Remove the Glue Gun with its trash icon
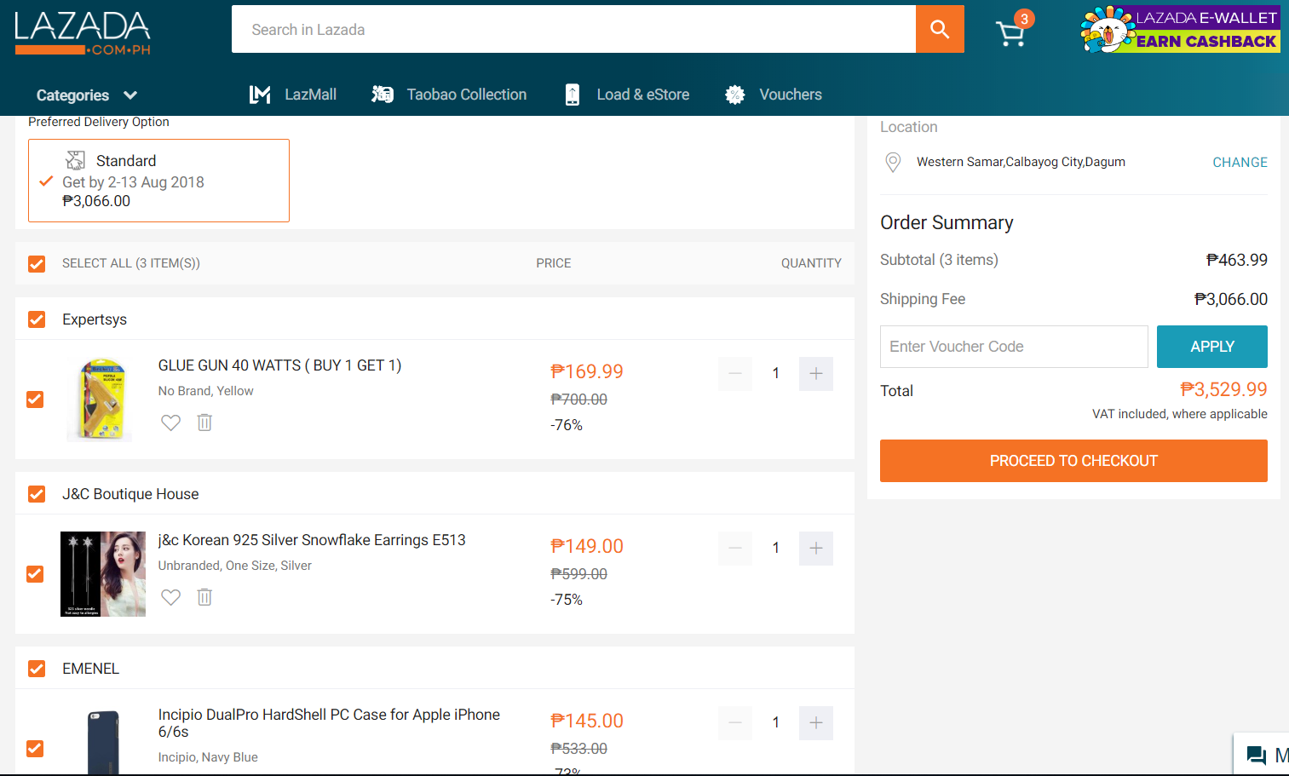Screen dimensions: 1289x776 coord(204,422)
